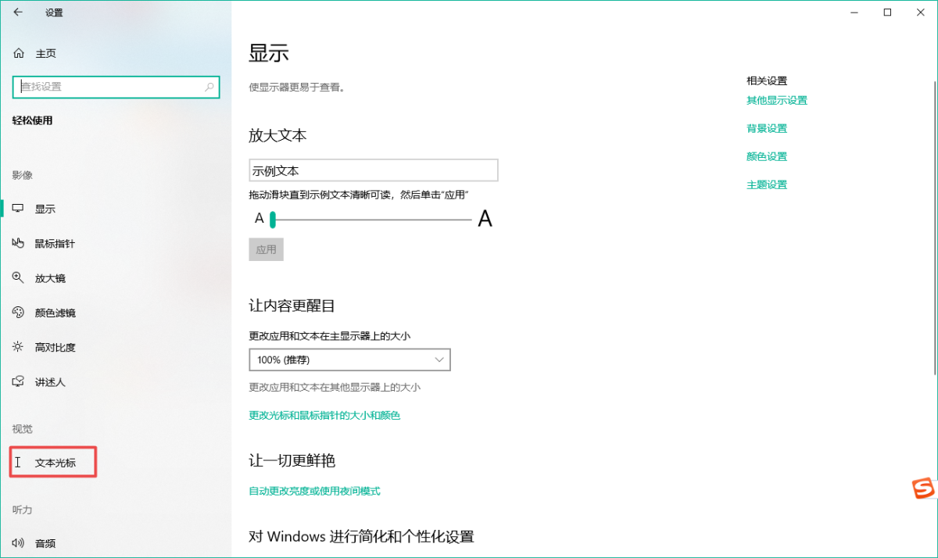
Task: Click the 查找设置 search field
Action: pyautogui.click(x=116, y=87)
